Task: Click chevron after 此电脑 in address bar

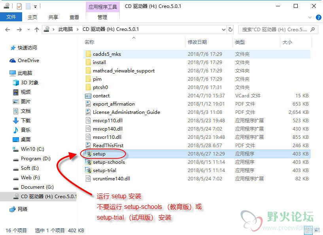Action: click(77, 30)
